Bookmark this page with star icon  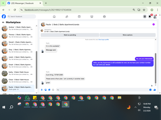(144, 10)
